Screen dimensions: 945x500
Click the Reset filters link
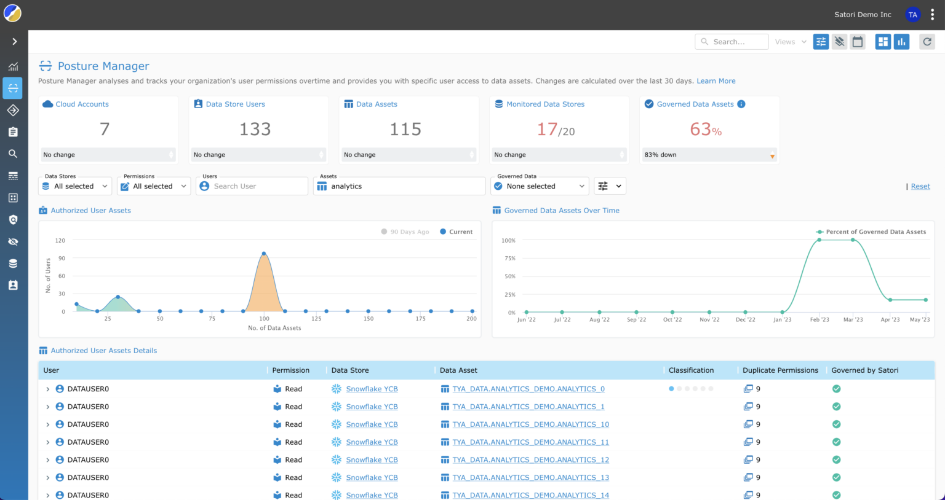tap(920, 186)
